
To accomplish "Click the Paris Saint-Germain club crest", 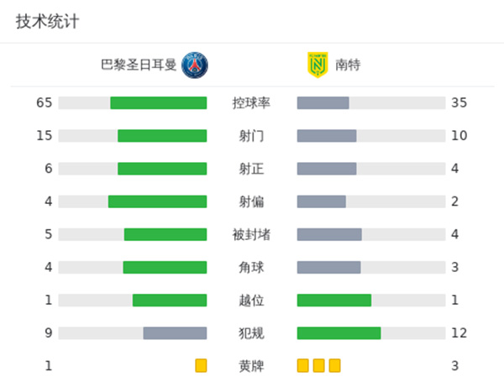I will [195, 65].
